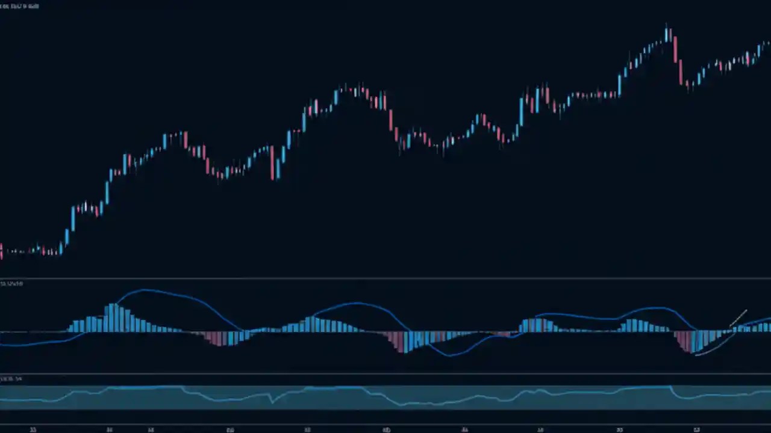Click the leftmost date label on time axis
The image size is (771, 433).
[x=33, y=429]
